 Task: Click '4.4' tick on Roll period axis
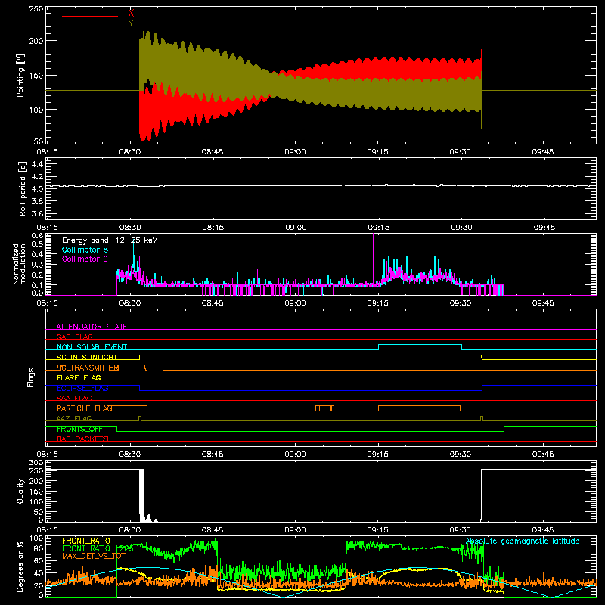pyautogui.click(x=37, y=164)
